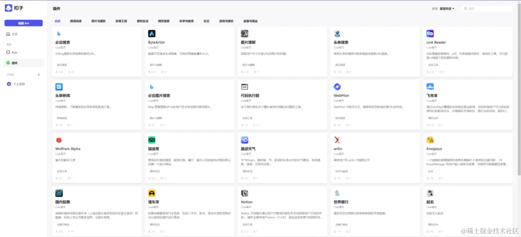Open the 世界银行 plugin icon

[x=337, y=193]
